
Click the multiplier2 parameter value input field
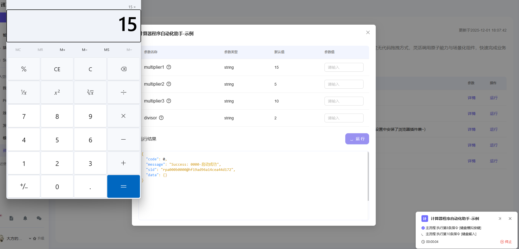pos(344,84)
